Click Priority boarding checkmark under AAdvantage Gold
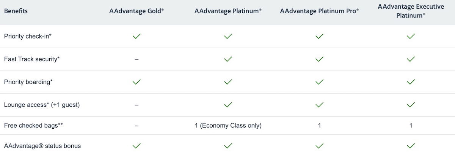Viewport: 455px width, 157px height. (136, 82)
